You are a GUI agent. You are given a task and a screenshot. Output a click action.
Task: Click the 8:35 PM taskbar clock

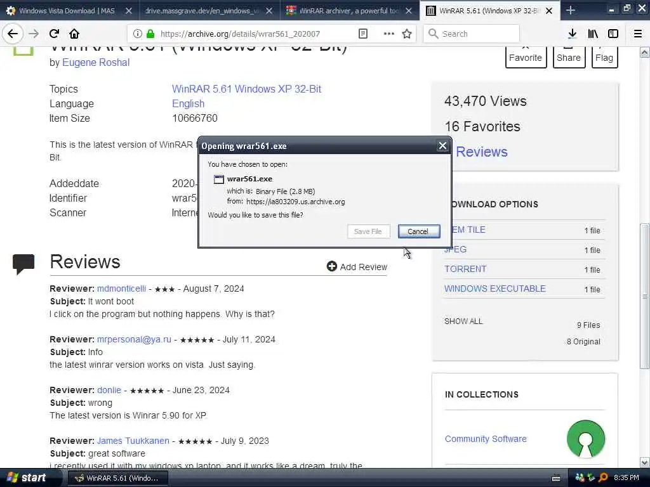pyautogui.click(x=627, y=478)
